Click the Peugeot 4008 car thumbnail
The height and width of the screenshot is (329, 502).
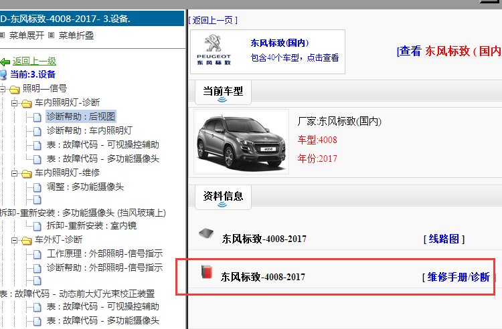(242, 142)
